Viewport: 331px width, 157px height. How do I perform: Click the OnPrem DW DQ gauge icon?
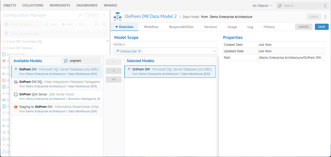[16, 82]
